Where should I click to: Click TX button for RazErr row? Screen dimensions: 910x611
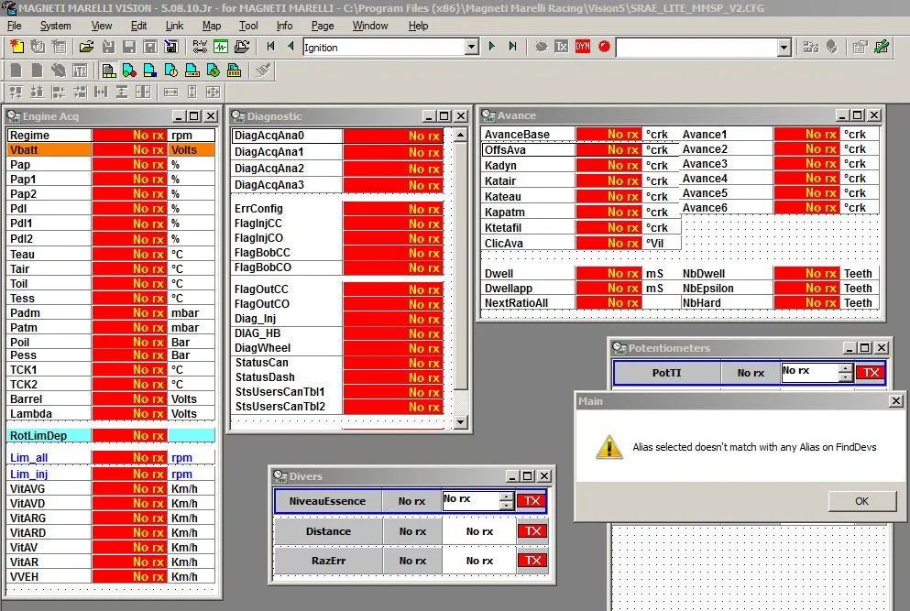532,561
